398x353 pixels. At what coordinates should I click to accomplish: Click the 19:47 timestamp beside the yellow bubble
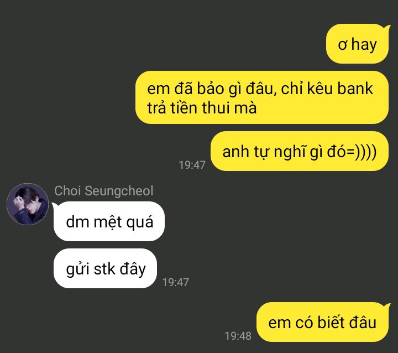click(192, 165)
